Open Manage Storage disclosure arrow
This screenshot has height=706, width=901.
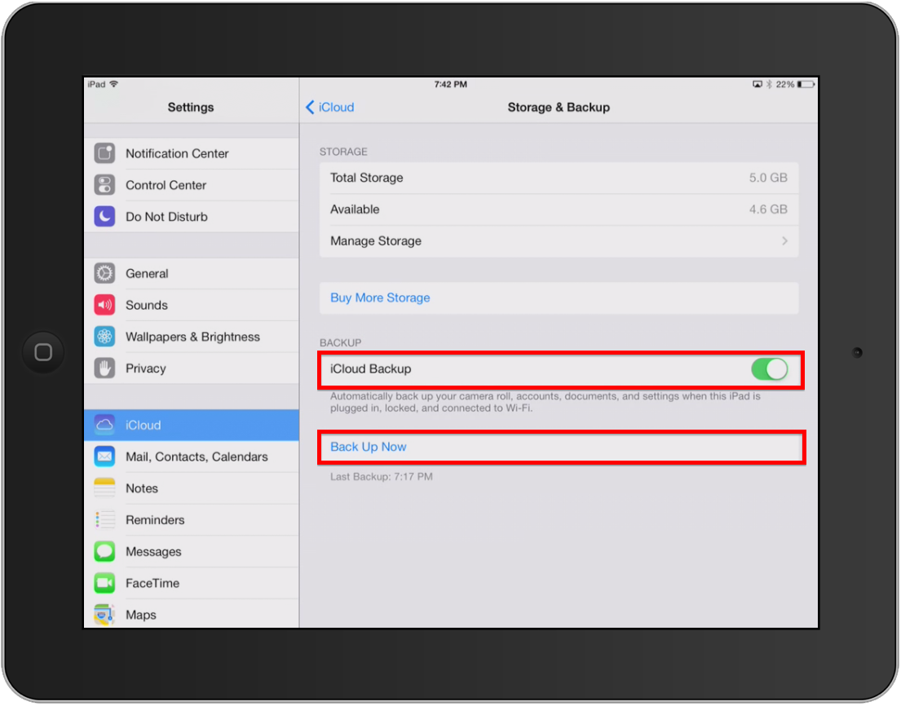(x=785, y=241)
